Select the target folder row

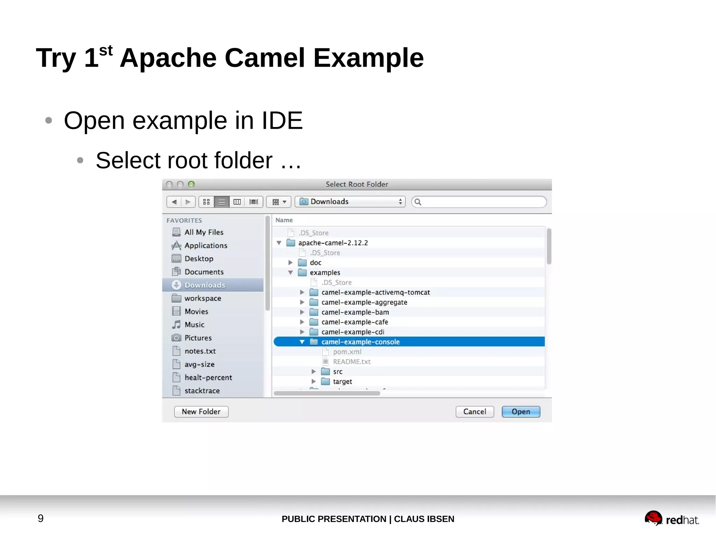[x=409, y=382]
